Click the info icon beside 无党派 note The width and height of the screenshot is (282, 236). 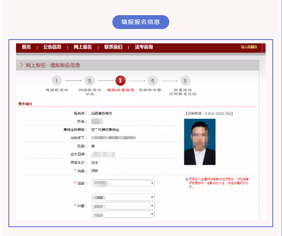[x=187, y=179]
